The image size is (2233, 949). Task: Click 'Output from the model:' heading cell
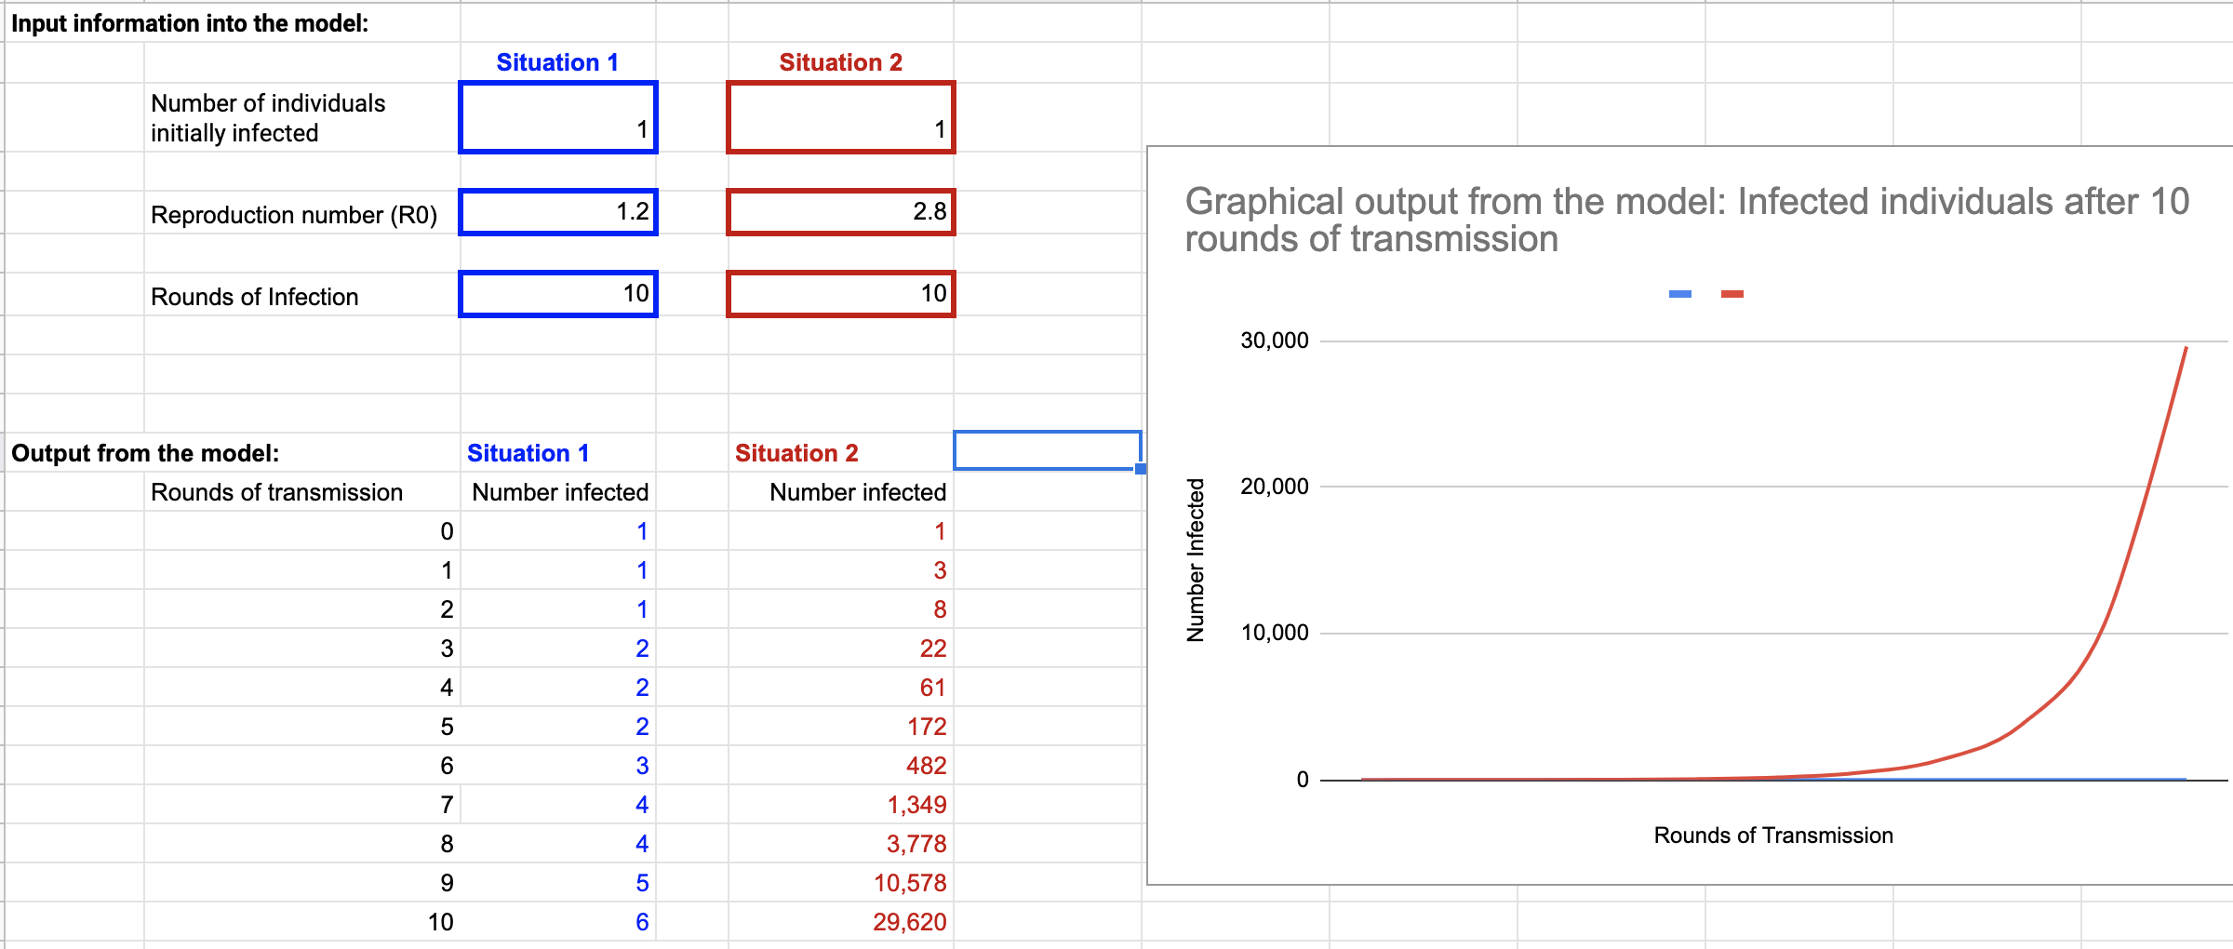coord(145,453)
